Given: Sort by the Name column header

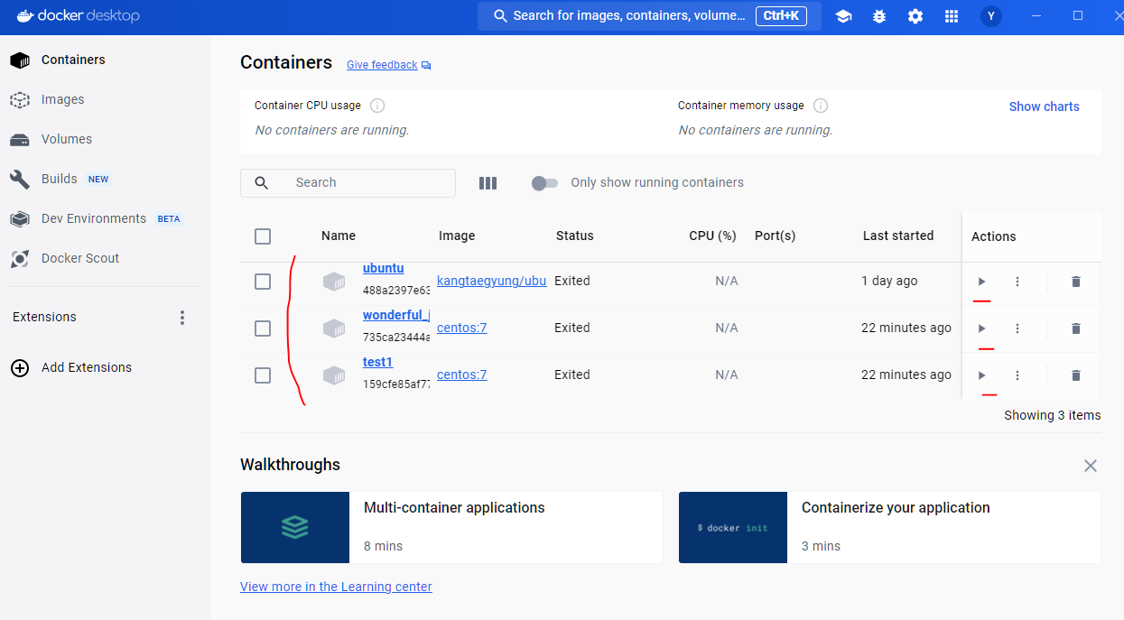Looking at the screenshot, I should point(339,236).
